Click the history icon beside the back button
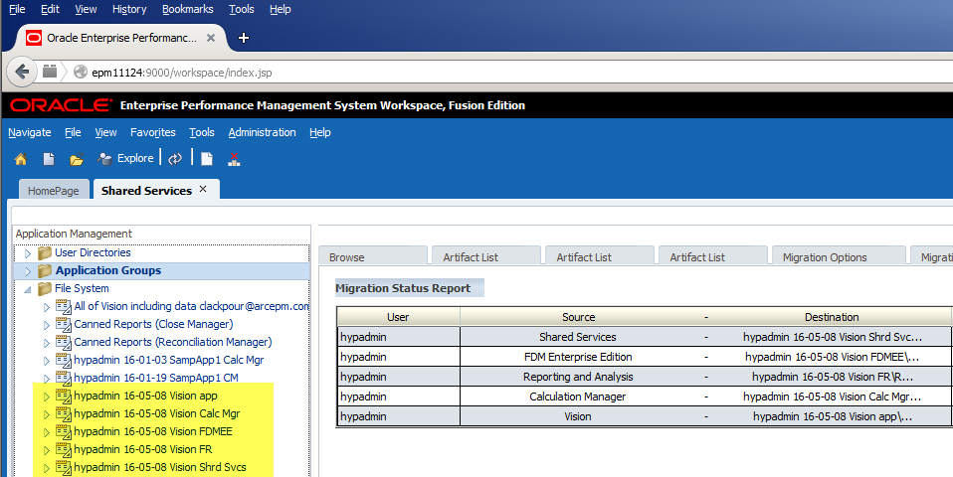The width and height of the screenshot is (953, 477). point(50,71)
